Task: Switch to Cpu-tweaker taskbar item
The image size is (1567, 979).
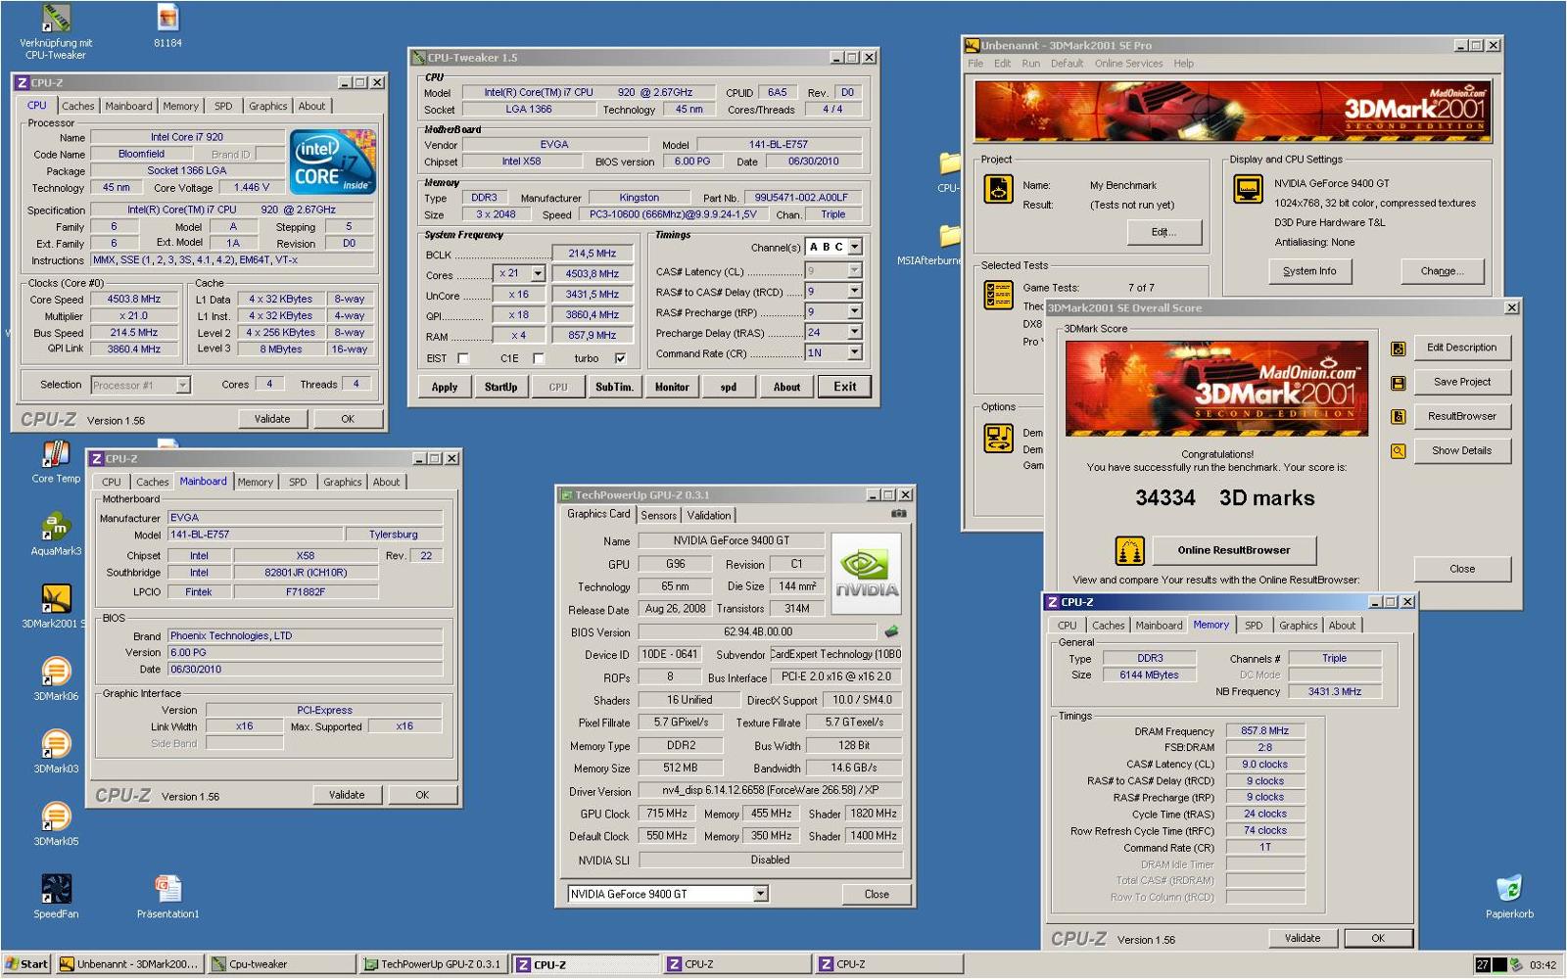Action: coord(282,964)
